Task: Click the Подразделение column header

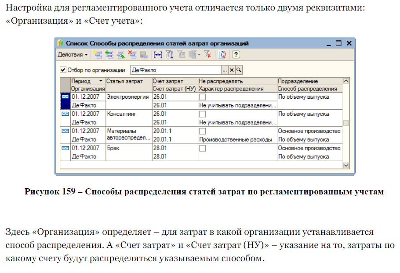Action: (x=309, y=81)
